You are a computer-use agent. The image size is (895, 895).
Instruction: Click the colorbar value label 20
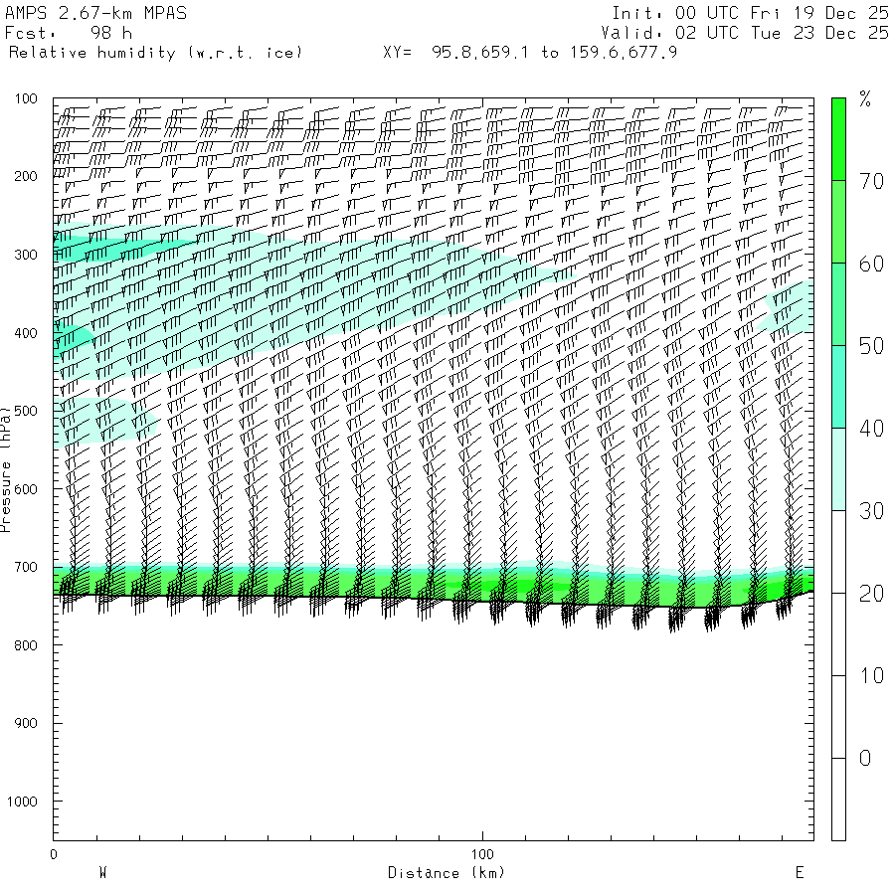(x=871, y=595)
